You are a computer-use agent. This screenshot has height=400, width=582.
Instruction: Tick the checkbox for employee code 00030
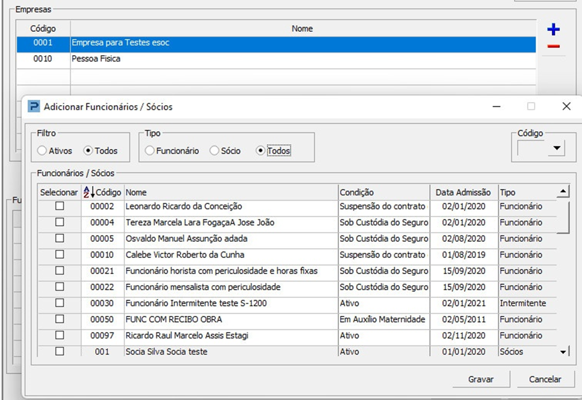60,304
